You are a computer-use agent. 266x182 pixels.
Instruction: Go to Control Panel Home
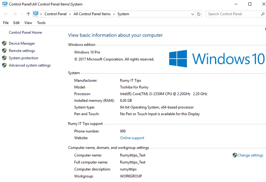click(x=25, y=33)
